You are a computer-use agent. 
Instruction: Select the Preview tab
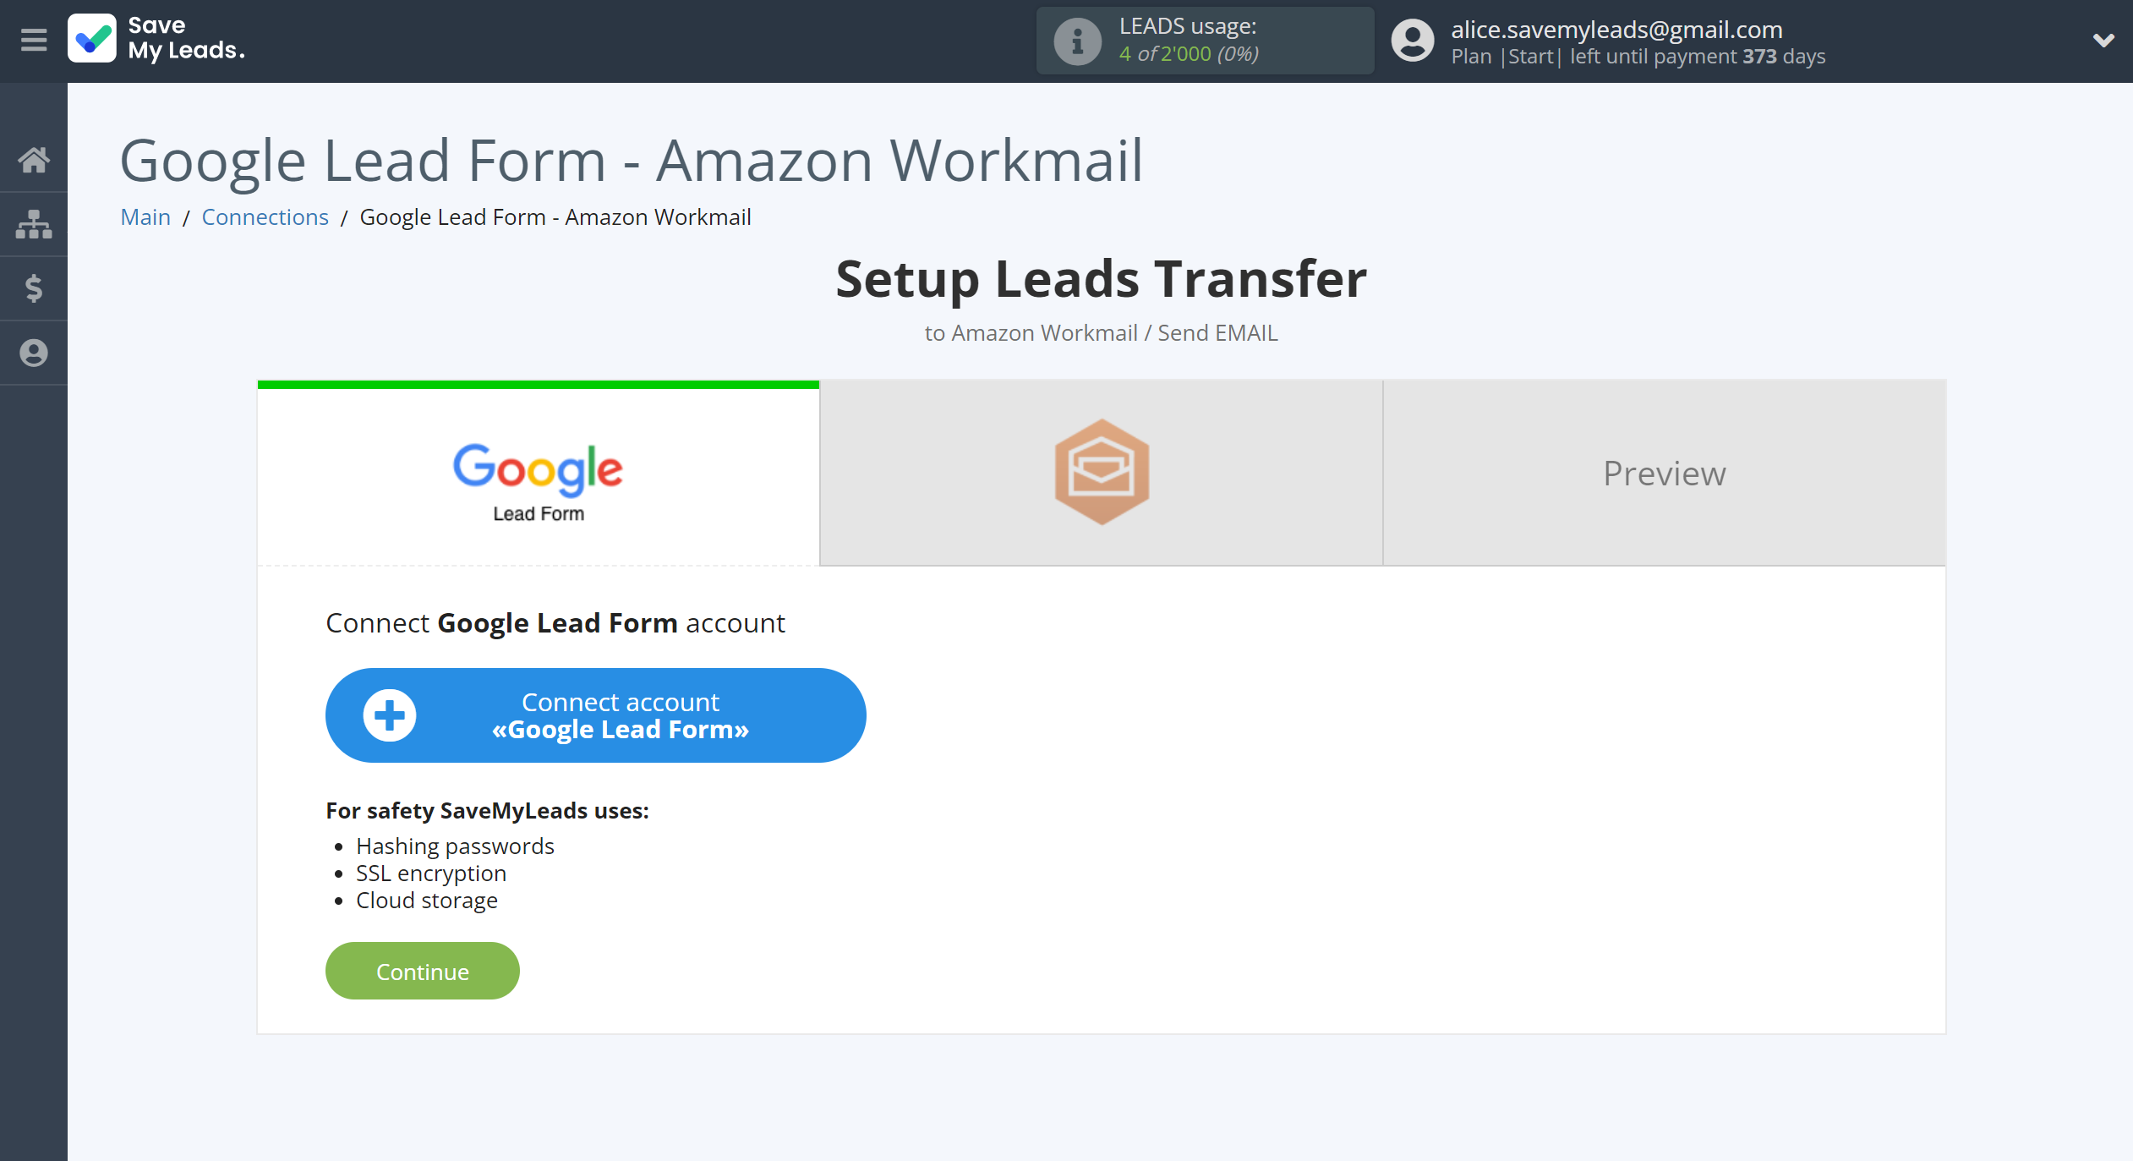[x=1663, y=470]
